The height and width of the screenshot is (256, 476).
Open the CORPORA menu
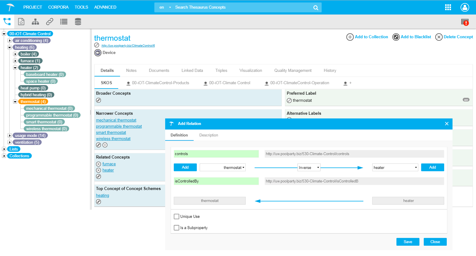(x=58, y=7)
